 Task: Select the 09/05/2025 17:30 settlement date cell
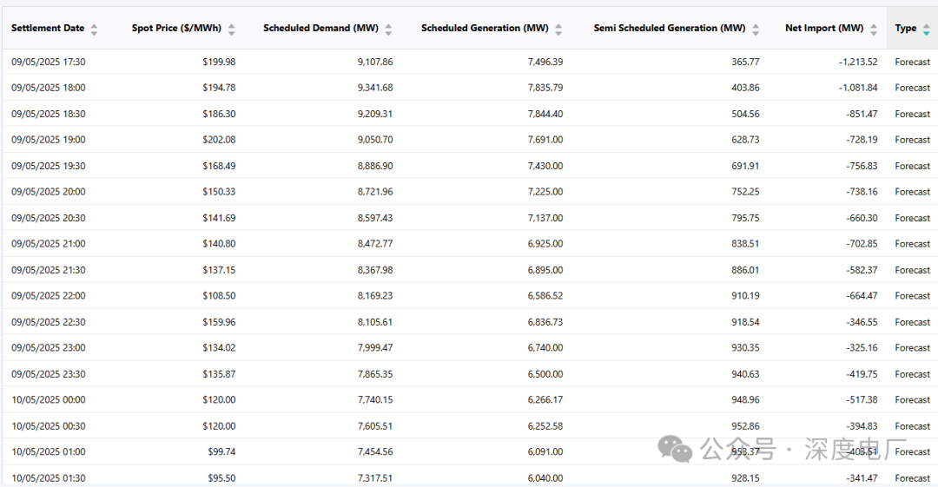pos(49,63)
